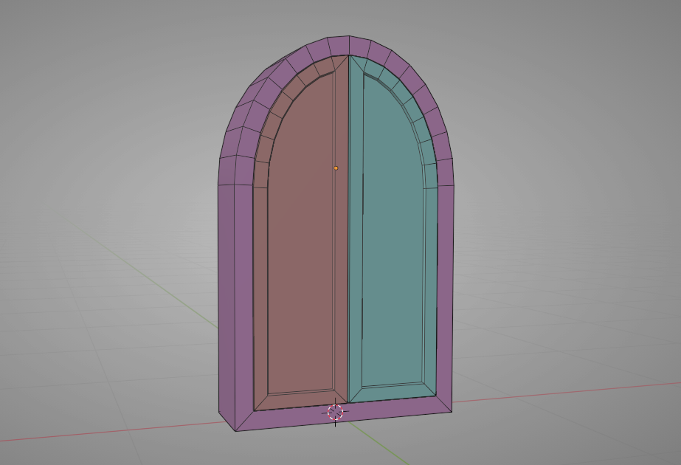
Task: Click the 3D cursor crosshair at door base
Action: [335, 412]
